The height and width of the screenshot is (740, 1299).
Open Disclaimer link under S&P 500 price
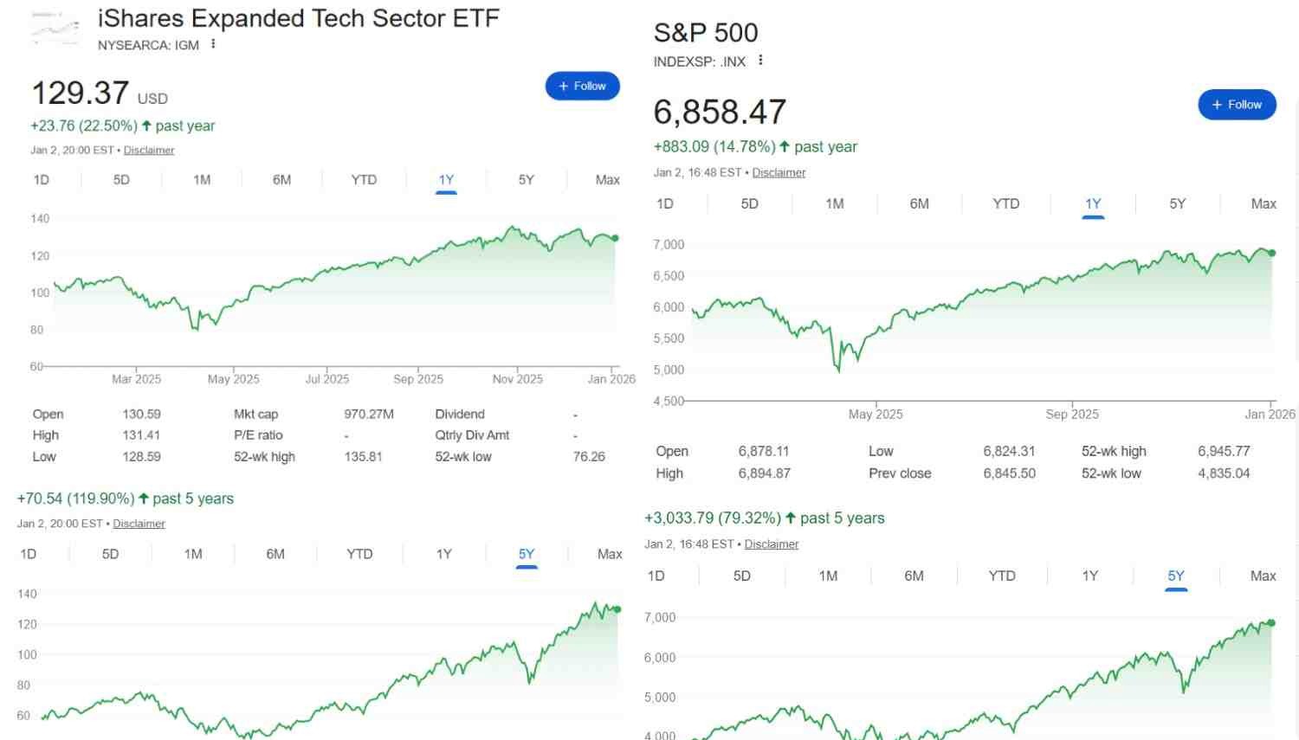(x=779, y=173)
